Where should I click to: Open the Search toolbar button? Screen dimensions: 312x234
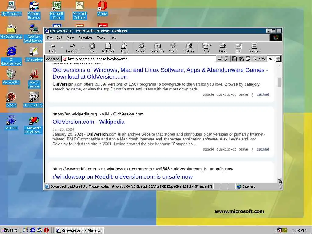coord(141,48)
